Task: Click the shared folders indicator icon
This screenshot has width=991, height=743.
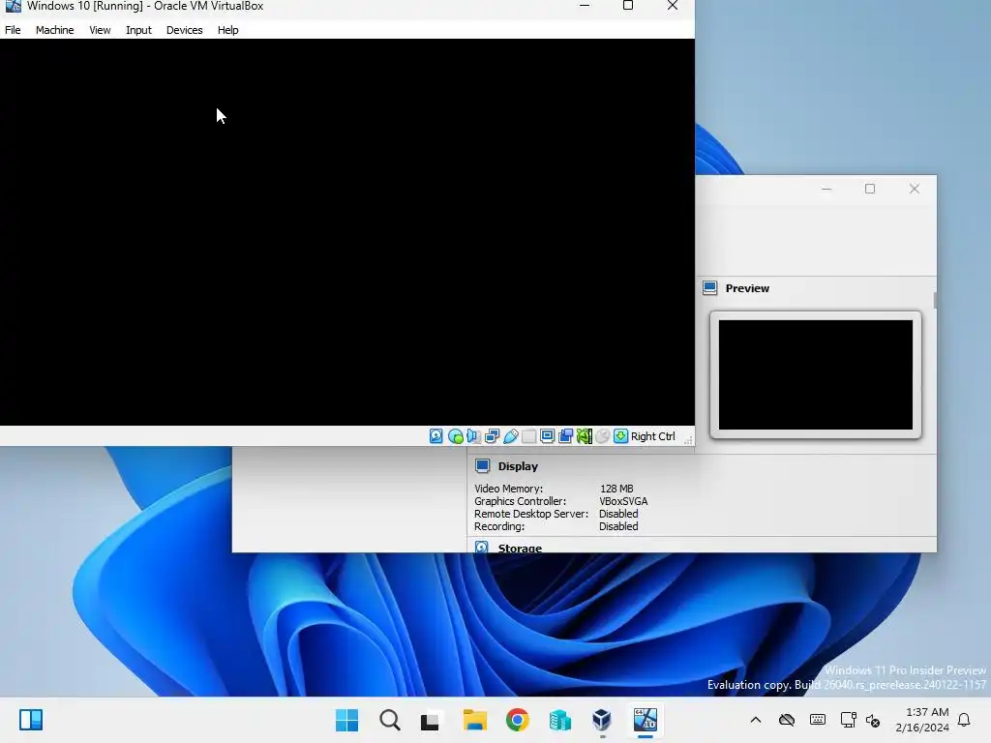Action: (x=529, y=436)
